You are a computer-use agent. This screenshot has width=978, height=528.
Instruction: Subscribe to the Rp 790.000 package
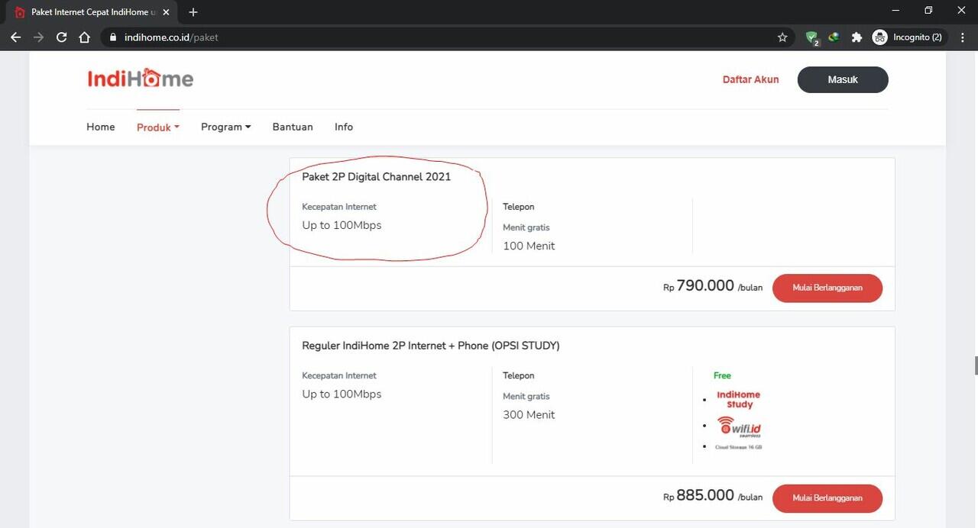827,288
